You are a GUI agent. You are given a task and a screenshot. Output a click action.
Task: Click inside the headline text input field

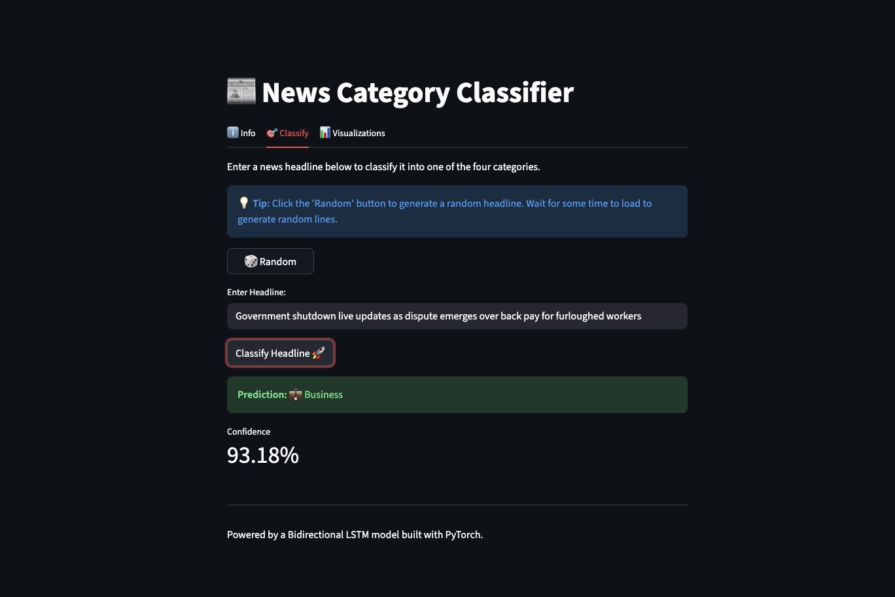click(x=457, y=316)
